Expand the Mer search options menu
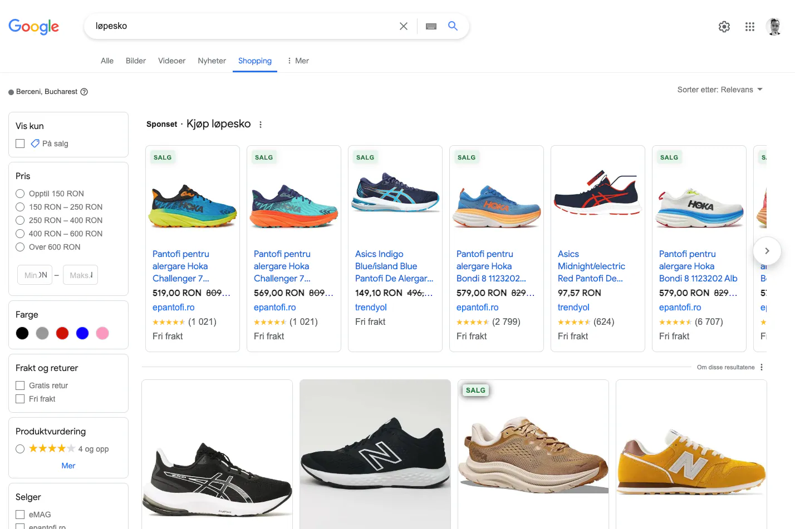The height and width of the screenshot is (529, 795). click(x=298, y=61)
